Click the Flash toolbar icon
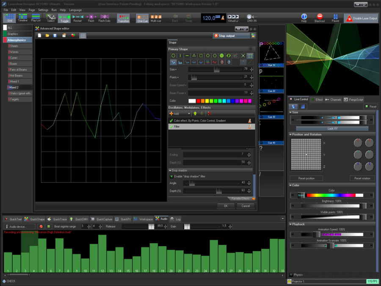Viewport: 381px width, 286px height. point(91,17)
